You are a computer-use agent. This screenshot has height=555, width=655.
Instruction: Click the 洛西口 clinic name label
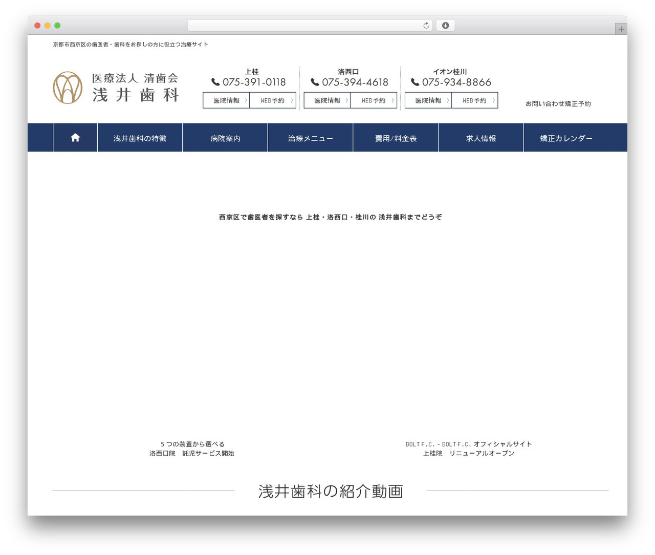[x=348, y=72]
